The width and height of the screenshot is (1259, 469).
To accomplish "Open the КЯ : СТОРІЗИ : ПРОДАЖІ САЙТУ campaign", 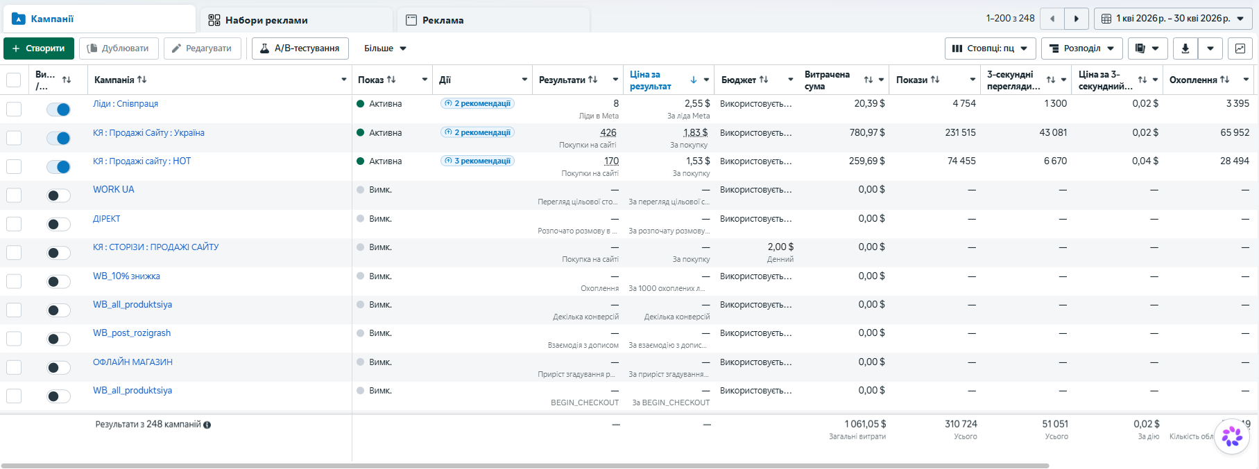I will pos(156,247).
